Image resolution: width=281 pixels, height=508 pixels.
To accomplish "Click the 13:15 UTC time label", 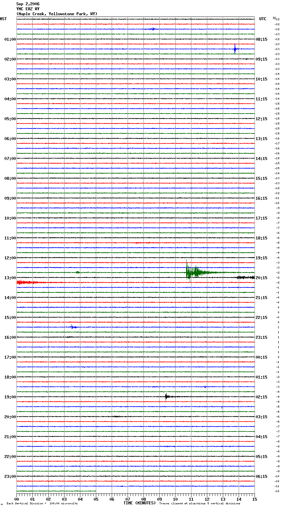I will tap(261, 139).
